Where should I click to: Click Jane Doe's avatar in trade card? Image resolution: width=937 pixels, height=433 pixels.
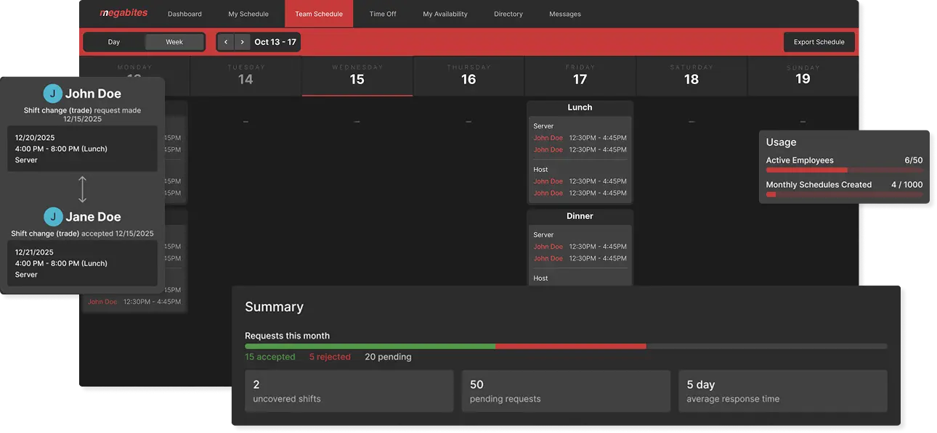point(52,217)
